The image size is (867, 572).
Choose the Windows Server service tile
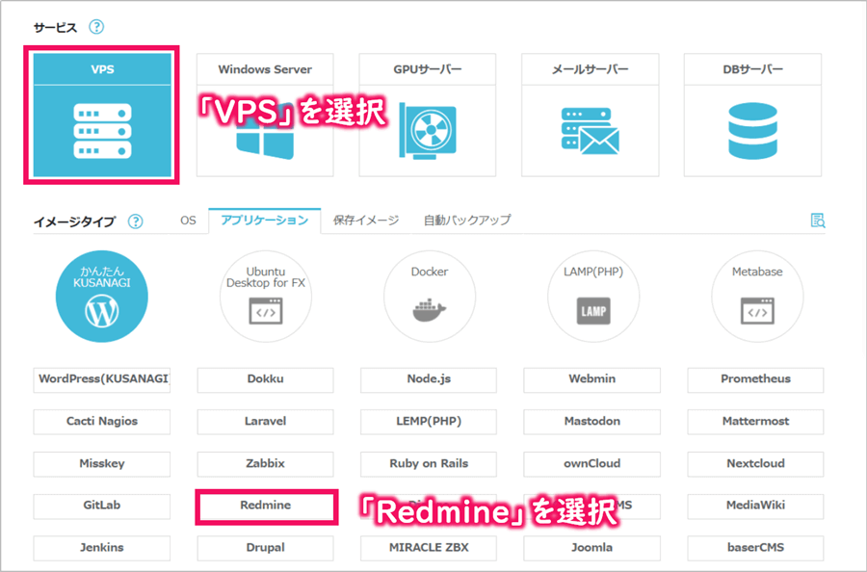tap(265, 115)
